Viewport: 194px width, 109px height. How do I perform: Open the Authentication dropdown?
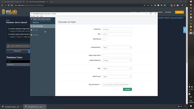click(x=117, y=48)
